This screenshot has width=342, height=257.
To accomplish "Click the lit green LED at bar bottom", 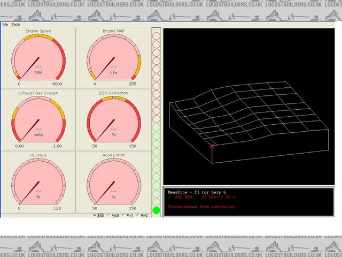I will click(157, 210).
